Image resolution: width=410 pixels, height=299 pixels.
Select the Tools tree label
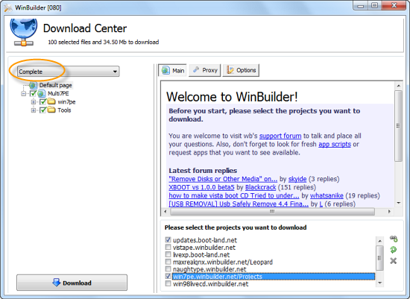coord(64,110)
